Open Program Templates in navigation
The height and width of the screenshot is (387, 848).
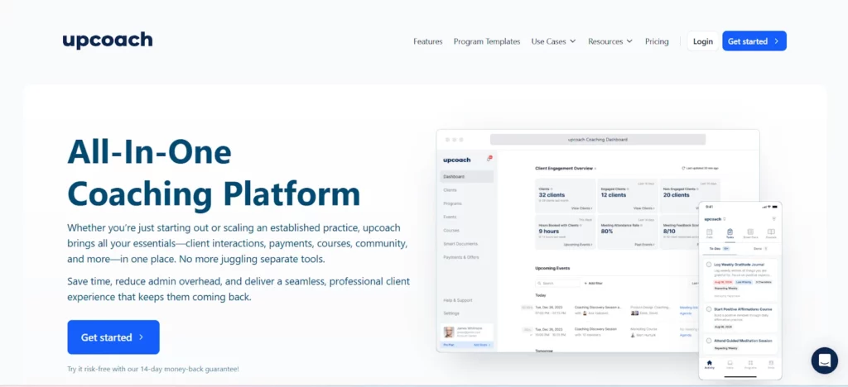pos(487,41)
